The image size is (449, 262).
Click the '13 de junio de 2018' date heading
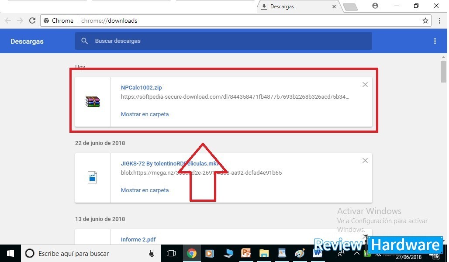coord(100,219)
